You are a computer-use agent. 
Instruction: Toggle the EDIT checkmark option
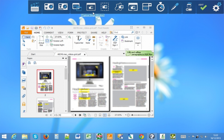pos(203,7)
